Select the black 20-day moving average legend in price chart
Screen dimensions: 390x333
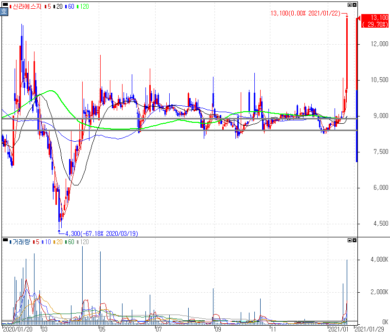tap(58, 7)
